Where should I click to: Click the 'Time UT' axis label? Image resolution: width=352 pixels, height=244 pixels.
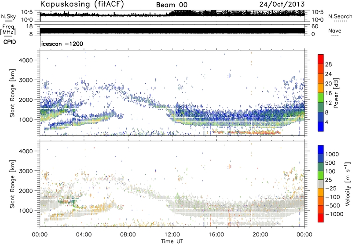[x=172, y=241]
